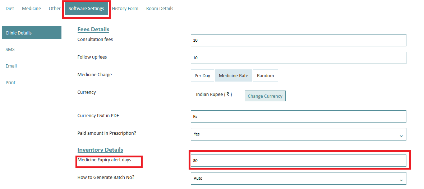Switch to the Medicine tab
Screen dimensions: 424x189
pyautogui.click(x=31, y=8)
